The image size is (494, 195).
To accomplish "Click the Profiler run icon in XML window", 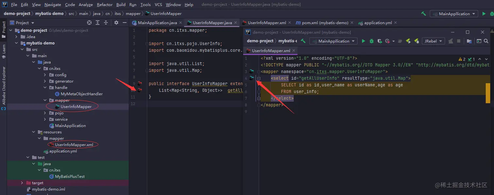I will tap(387, 41).
